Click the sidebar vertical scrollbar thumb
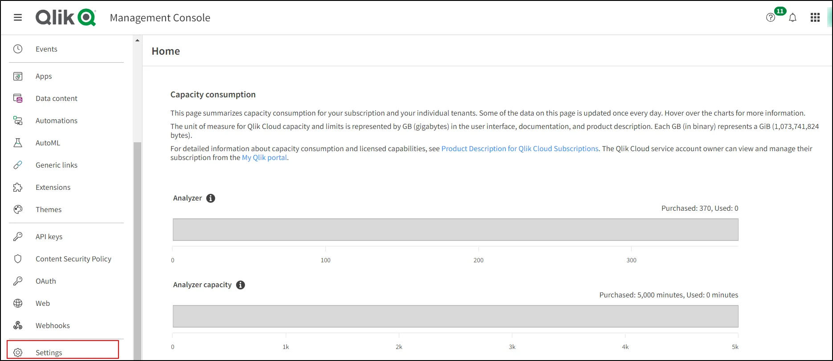The image size is (833, 361). pyautogui.click(x=137, y=251)
